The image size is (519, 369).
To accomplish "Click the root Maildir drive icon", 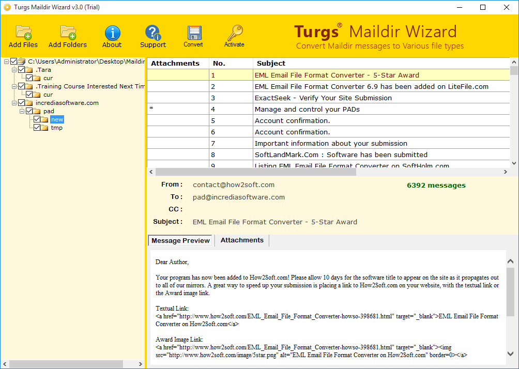I will coord(22,61).
